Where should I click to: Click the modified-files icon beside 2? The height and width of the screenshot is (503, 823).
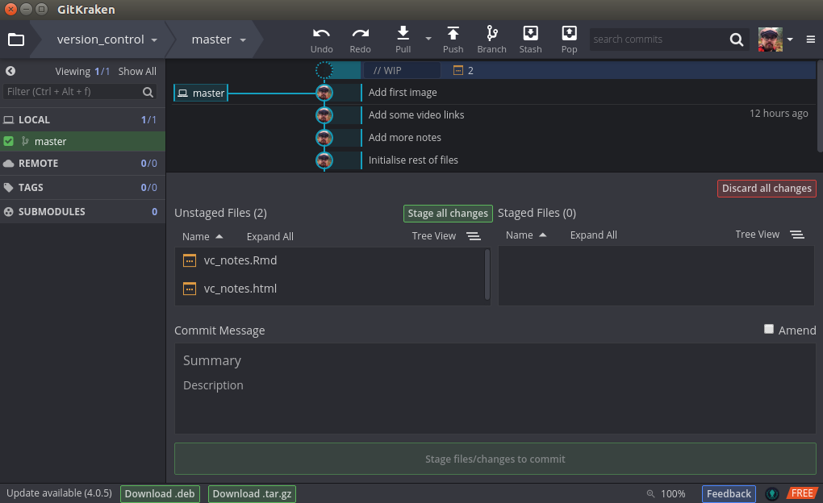[x=458, y=70]
